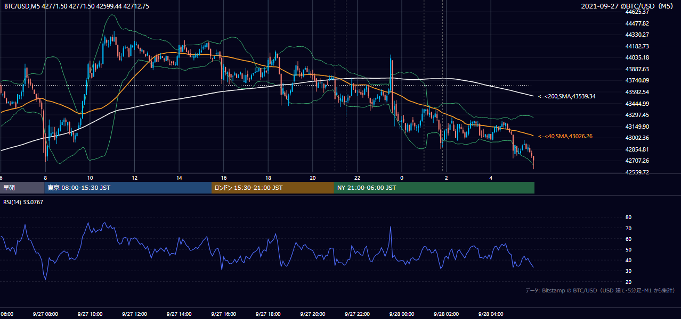Click hour label 14 under price chart

tap(179, 178)
